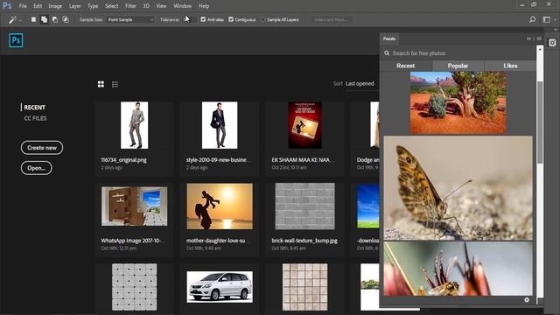
Task: Enable the Sample All Layers checkbox
Action: (263, 19)
